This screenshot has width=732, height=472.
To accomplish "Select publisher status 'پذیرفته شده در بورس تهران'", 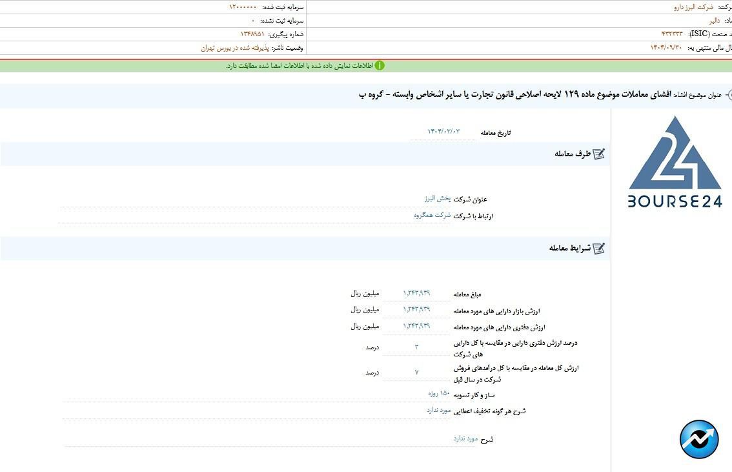I will pyautogui.click(x=235, y=48).
